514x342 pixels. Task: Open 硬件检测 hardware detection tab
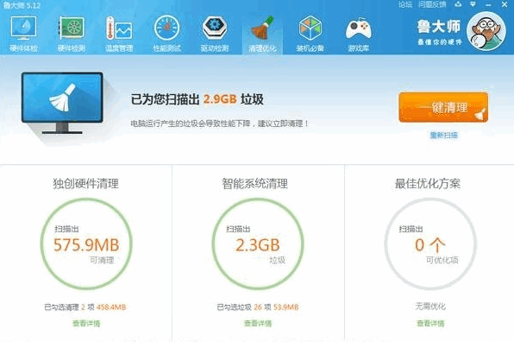(72, 35)
